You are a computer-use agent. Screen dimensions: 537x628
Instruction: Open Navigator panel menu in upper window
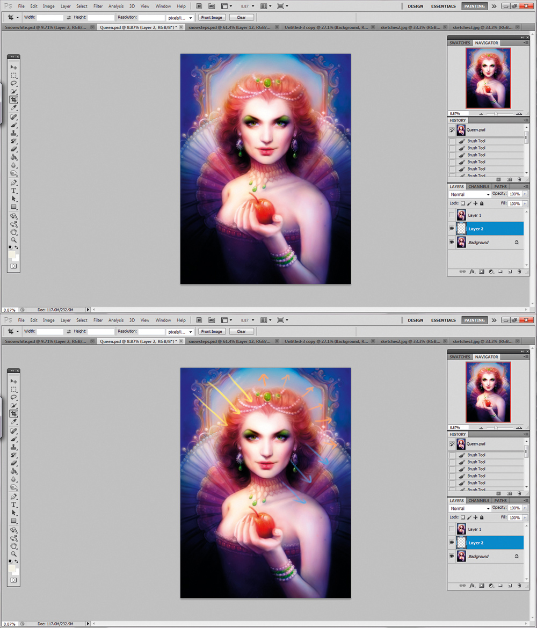[x=526, y=43]
